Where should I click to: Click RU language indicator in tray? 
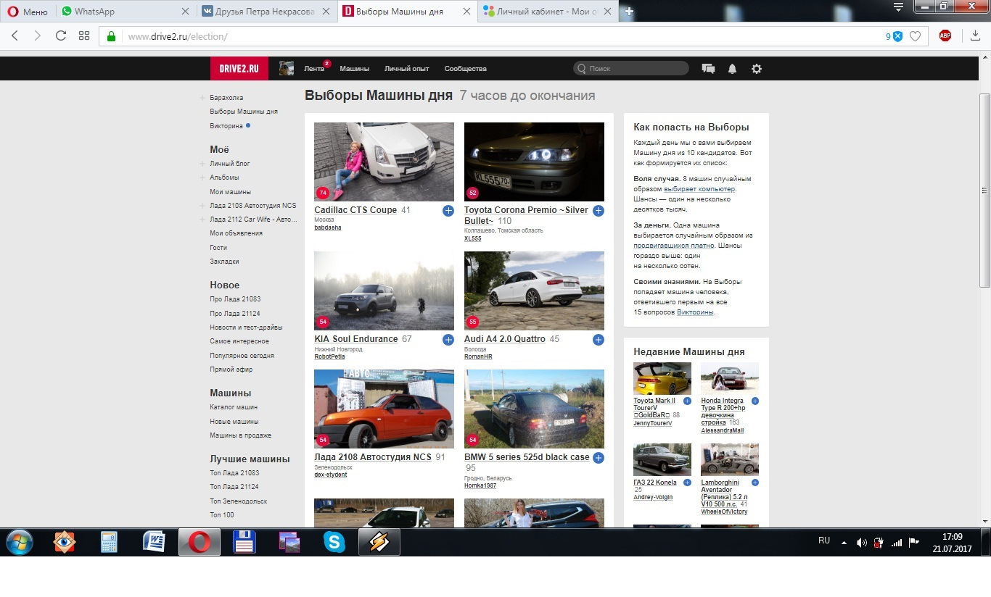coord(824,540)
